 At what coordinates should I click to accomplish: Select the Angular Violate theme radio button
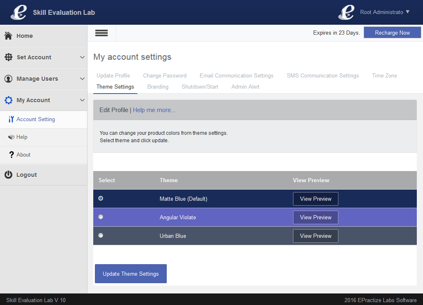point(101,217)
